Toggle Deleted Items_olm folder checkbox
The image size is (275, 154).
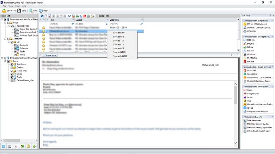(x=12, y=81)
